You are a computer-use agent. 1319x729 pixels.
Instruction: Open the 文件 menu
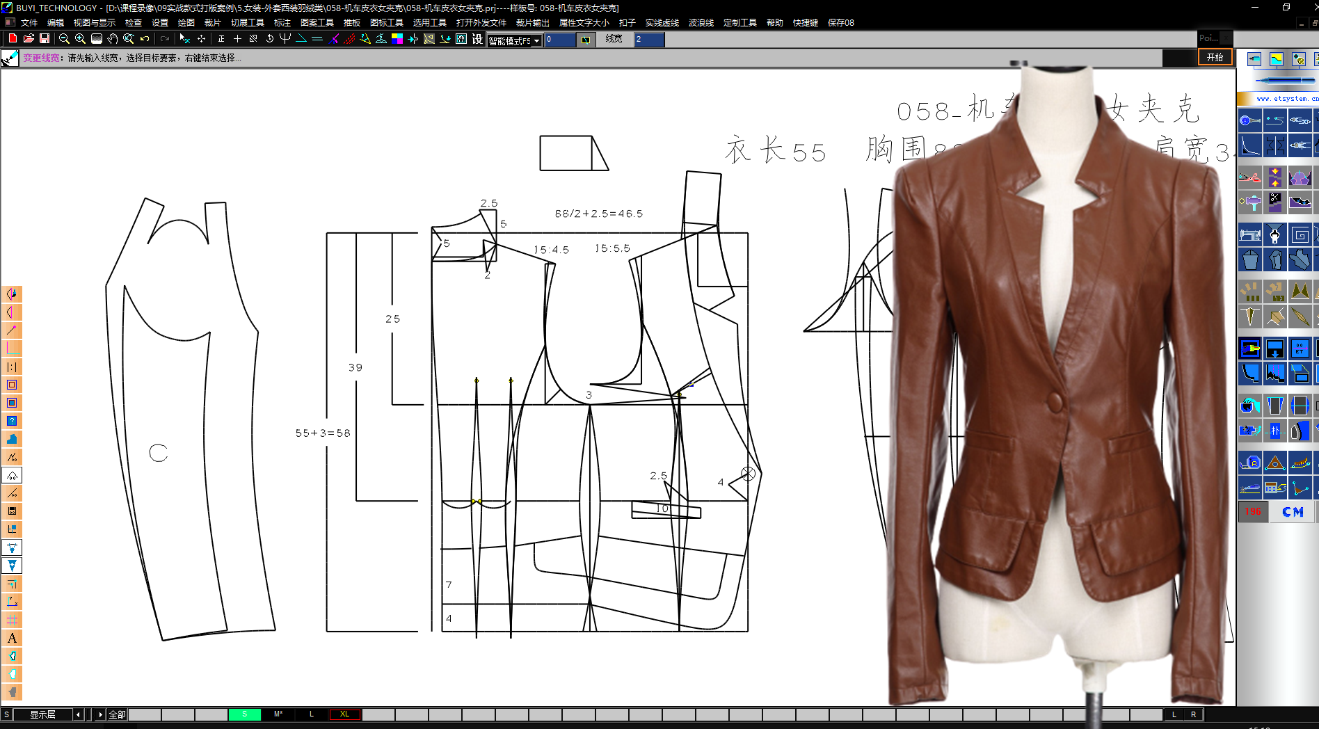[x=29, y=23]
